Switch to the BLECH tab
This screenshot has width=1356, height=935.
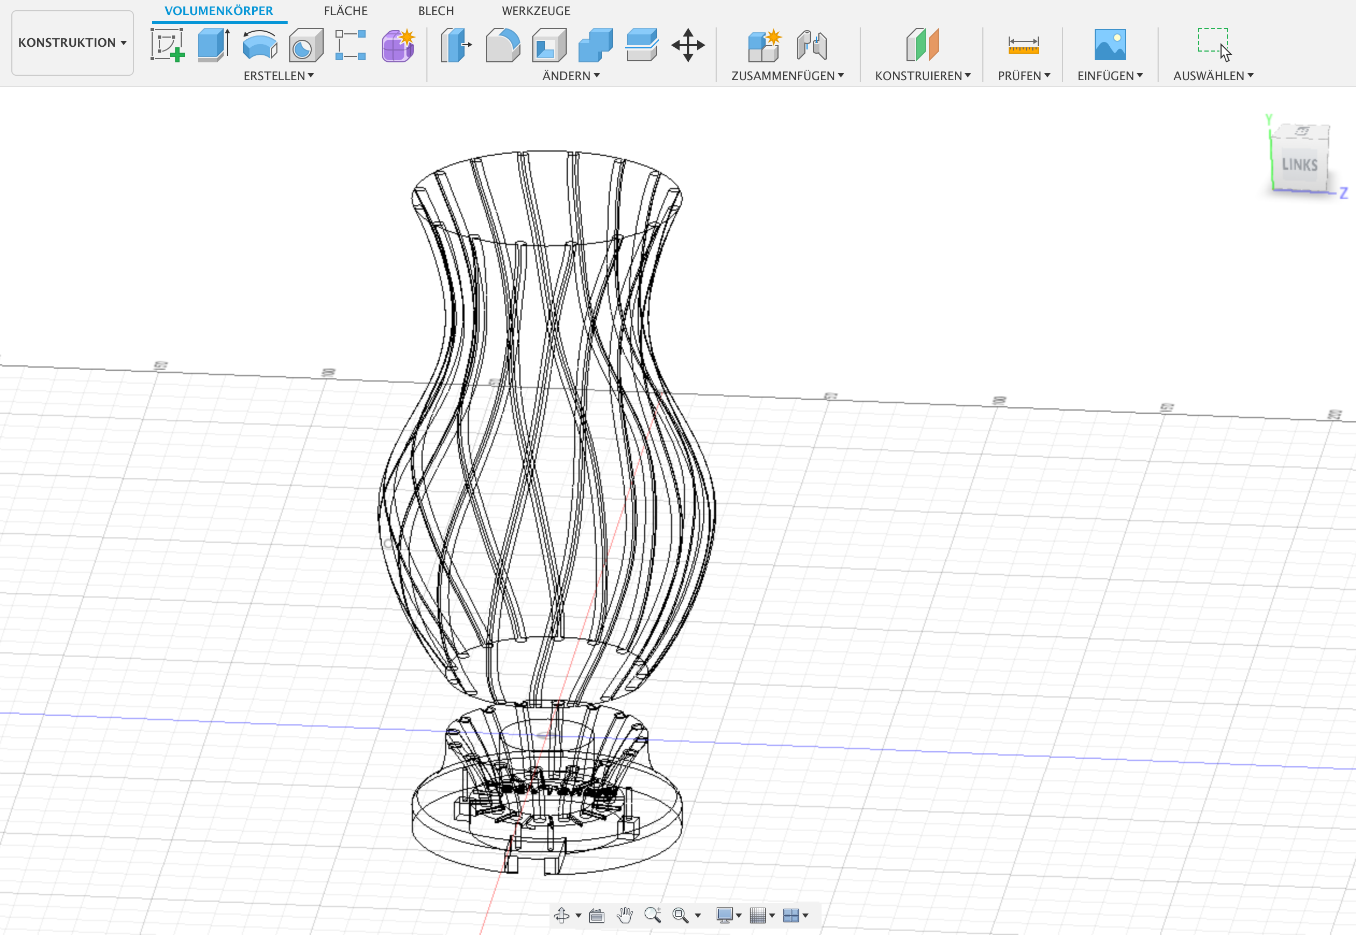click(436, 11)
